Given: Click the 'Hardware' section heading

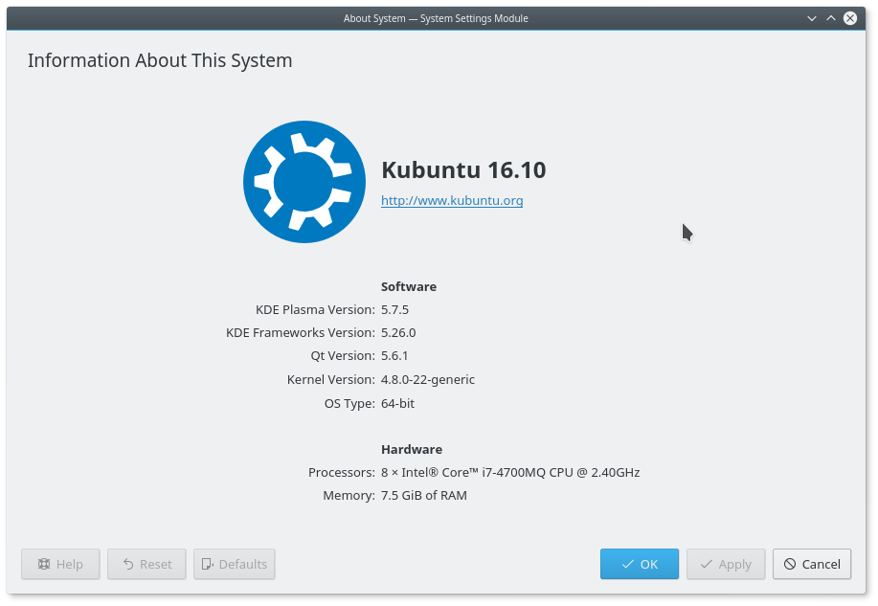Looking at the screenshot, I should [x=412, y=449].
